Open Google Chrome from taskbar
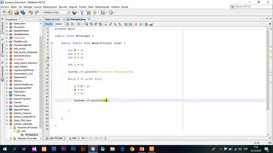273x153 pixels. pos(132,149)
